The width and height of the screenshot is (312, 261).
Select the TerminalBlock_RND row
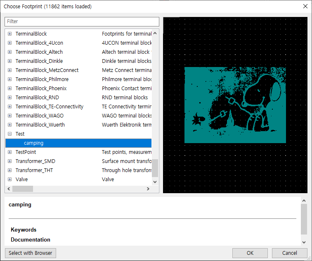coord(78,98)
